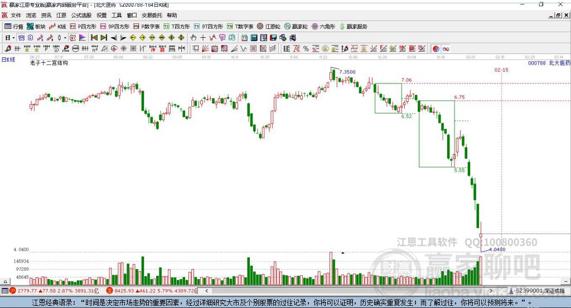The width and height of the screenshot is (571, 308).
Task: Open the 窗口 menu
Action: 132,15
